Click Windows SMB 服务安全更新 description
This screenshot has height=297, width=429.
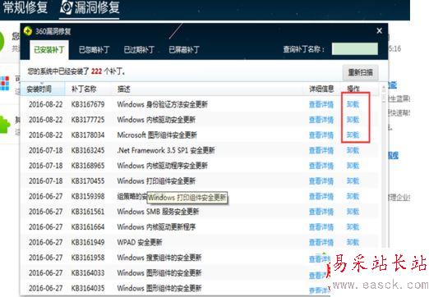(158, 212)
